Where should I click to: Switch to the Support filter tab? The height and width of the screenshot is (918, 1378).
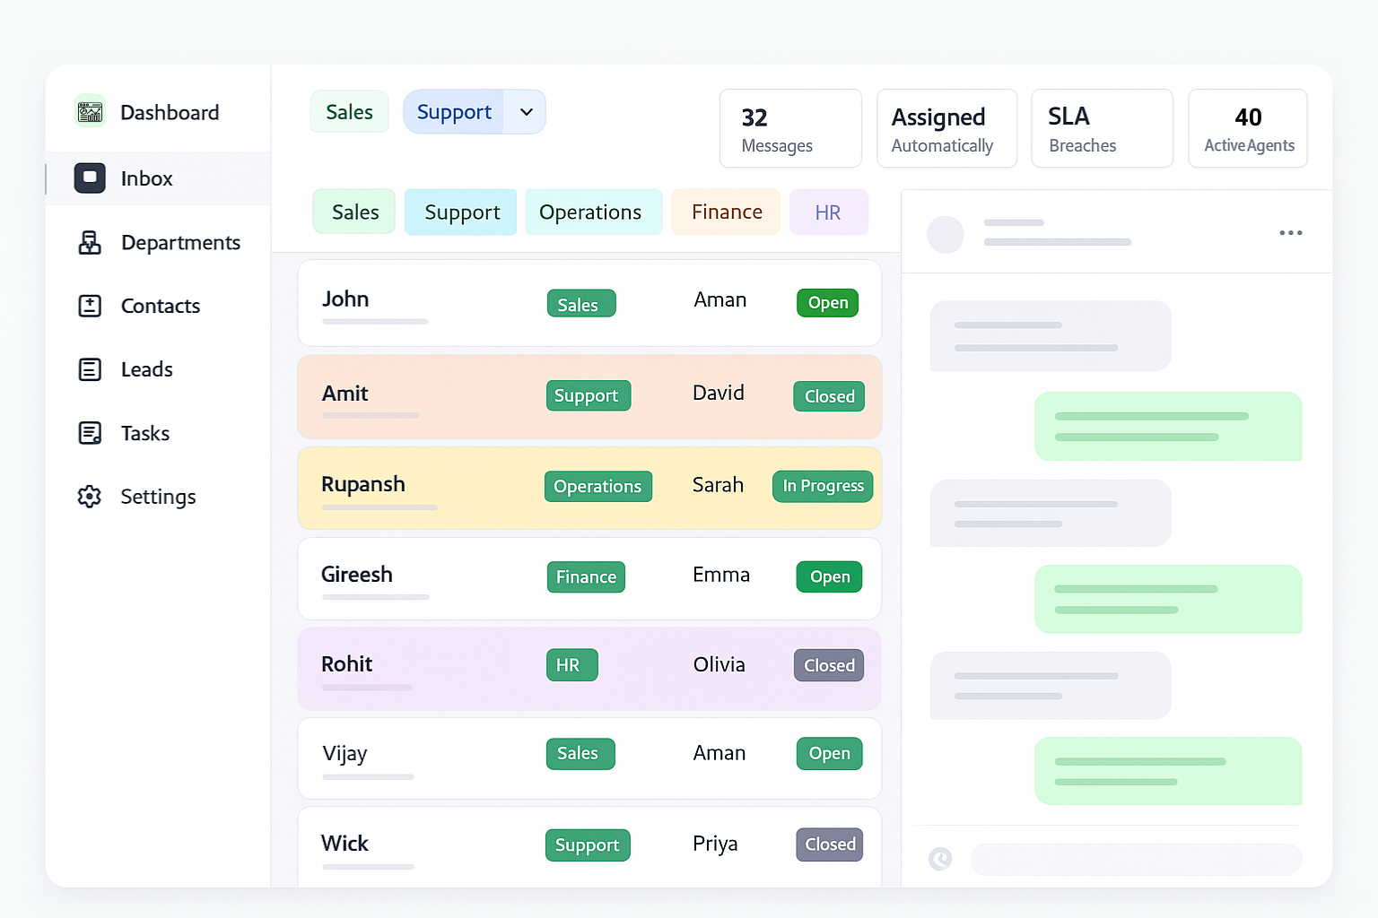point(460,212)
